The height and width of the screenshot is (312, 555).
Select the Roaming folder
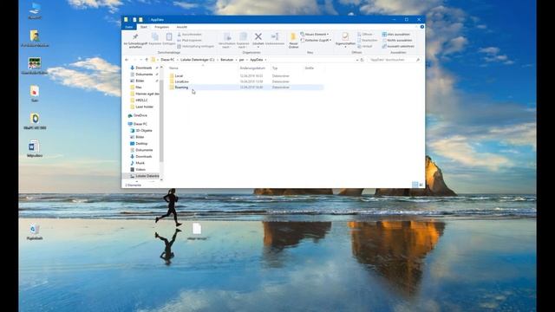point(245,87)
